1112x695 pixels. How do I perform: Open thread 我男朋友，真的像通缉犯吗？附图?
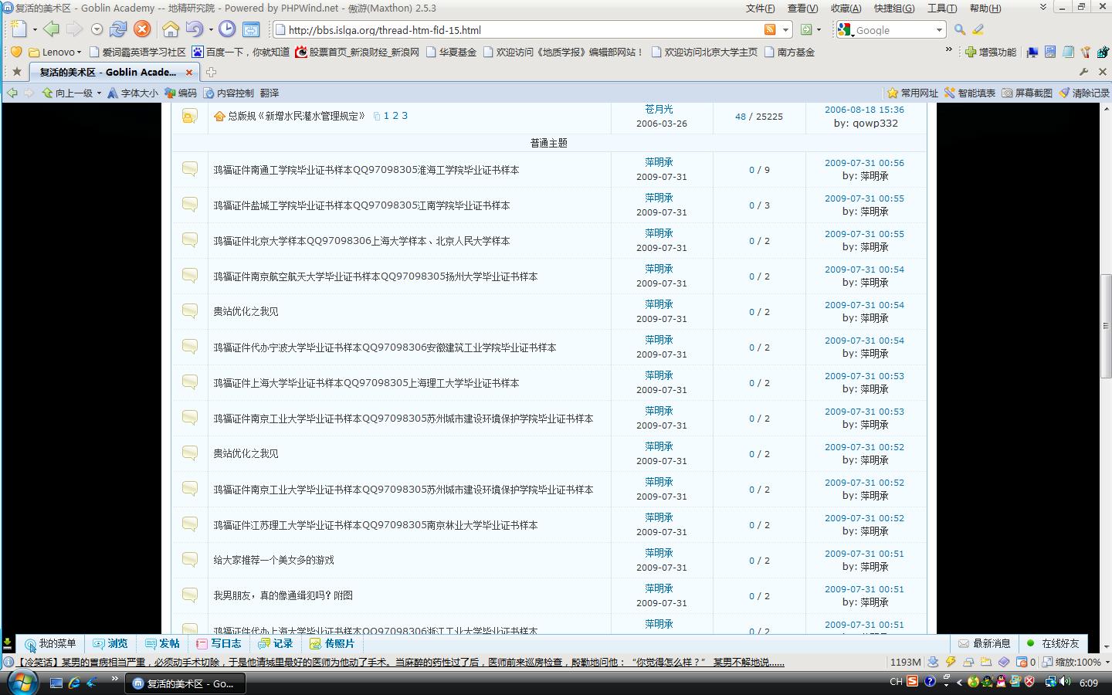pyautogui.click(x=283, y=595)
